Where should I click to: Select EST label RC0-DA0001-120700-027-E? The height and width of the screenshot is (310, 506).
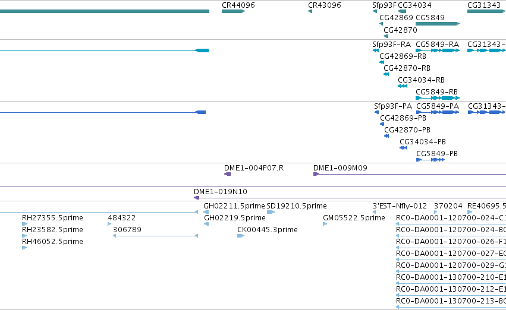coord(451,254)
